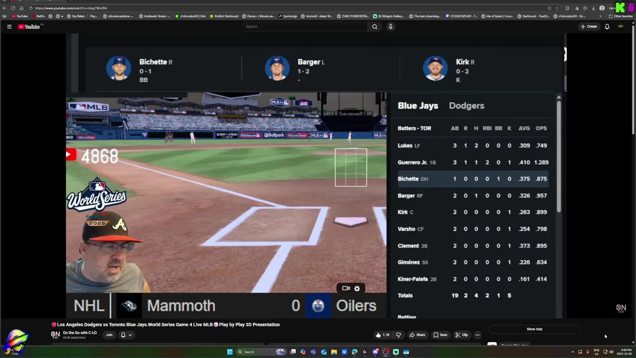
Task: Click Varsho CF batter row
Action: coord(473,229)
